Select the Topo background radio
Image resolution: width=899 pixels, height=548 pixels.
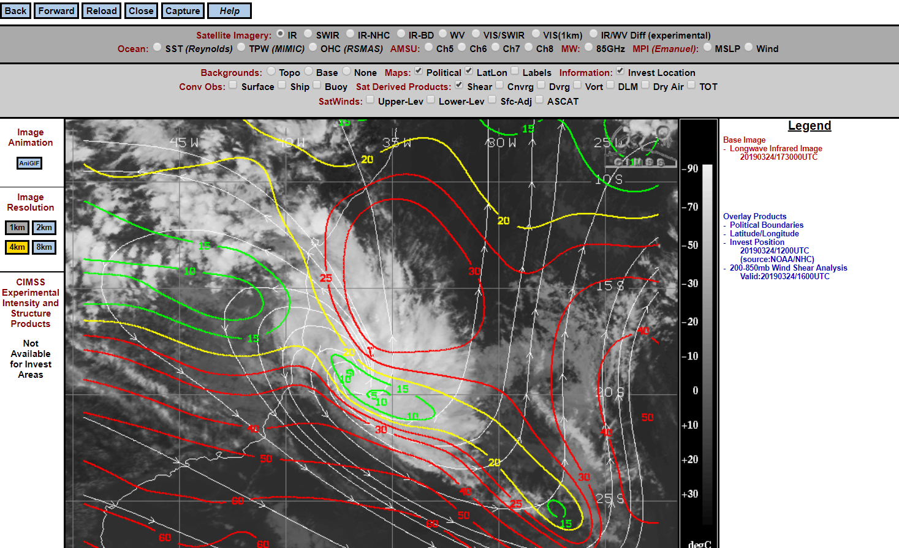(271, 72)
